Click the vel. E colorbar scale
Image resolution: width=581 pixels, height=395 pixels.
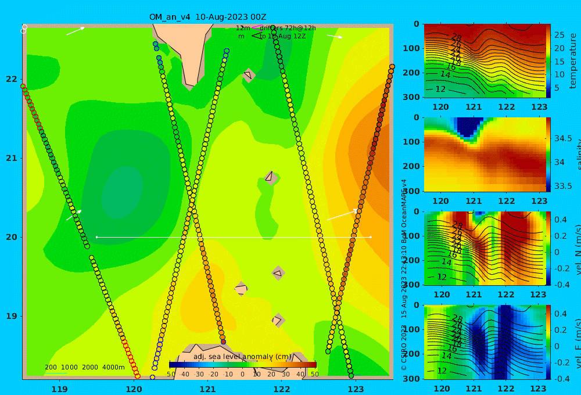pyautogui.click(x=548, y=342)
